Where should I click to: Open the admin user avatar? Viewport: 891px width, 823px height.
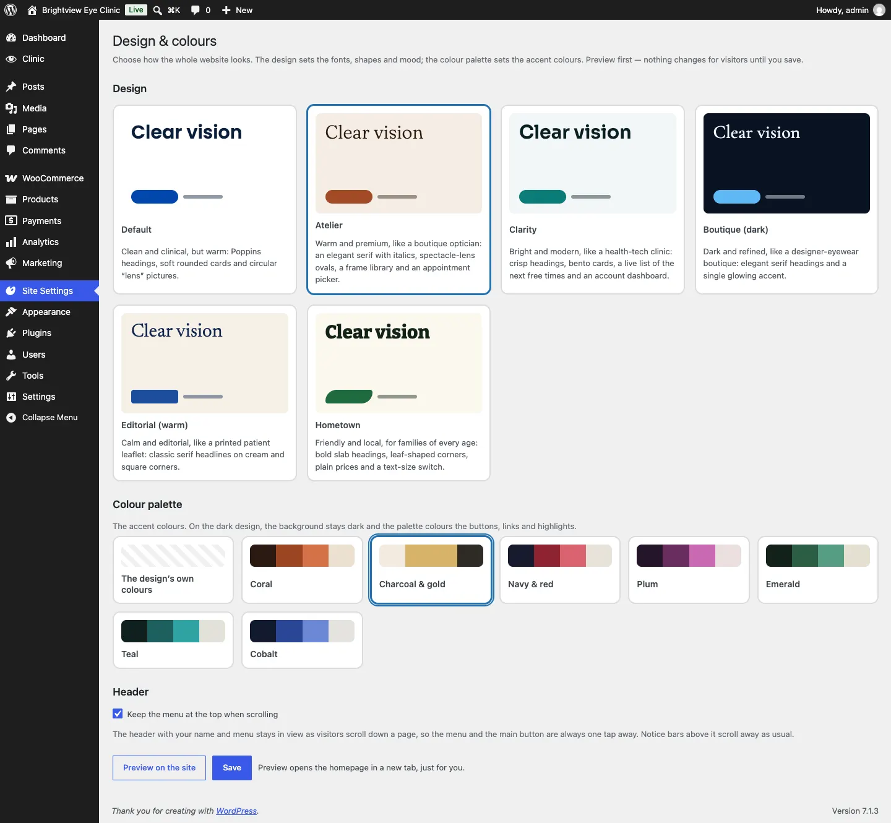click(879, 10)
